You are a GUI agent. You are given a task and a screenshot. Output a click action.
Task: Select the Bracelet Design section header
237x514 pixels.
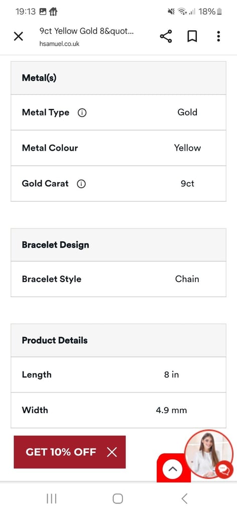tap(118, 245)
